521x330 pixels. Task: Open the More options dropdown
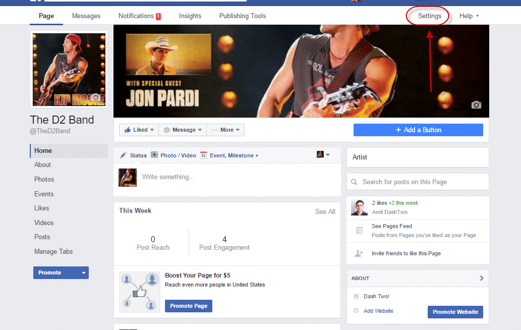pyautogui.click(x=225, y=130)
